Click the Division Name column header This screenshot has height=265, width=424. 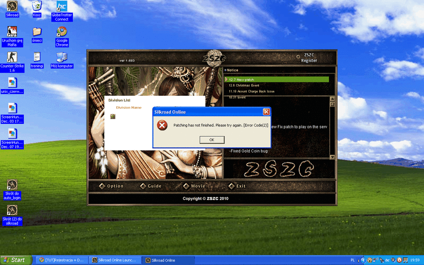pyautogui.click(x=129, y=107)
